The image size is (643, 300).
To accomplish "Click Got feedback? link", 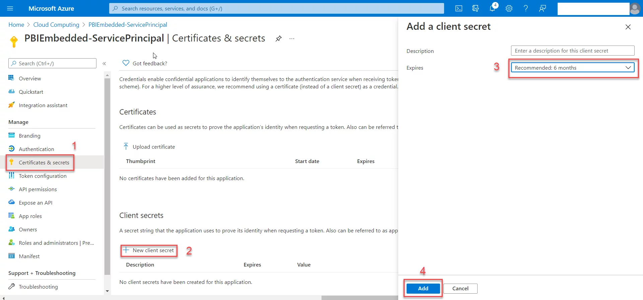I will click(x=150, y=63).
